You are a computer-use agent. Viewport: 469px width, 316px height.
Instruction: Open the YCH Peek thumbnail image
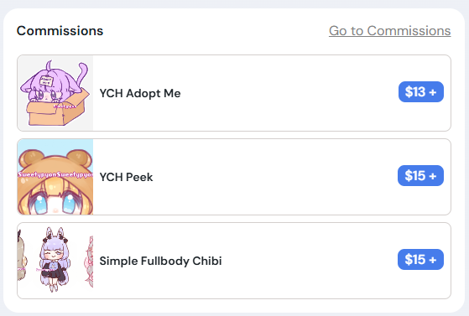pos(55,177)
